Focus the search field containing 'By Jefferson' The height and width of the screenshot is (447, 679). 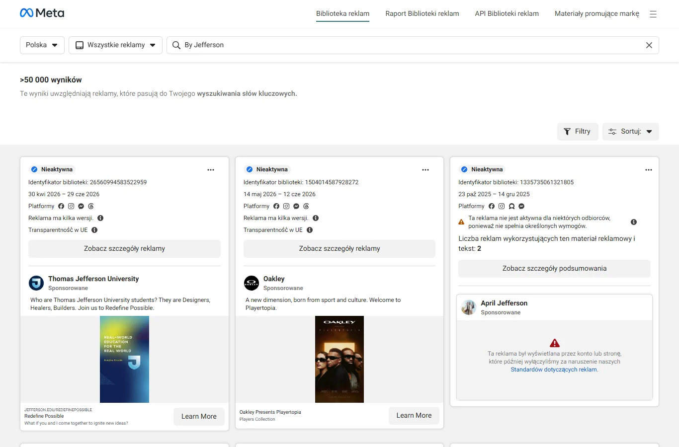(413, 45)
